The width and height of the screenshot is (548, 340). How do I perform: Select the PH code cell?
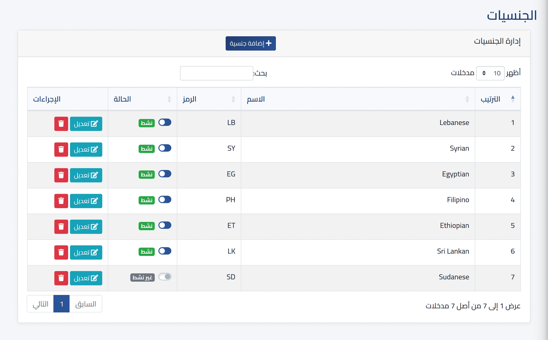pyautogui.click(x=209, y=201)
